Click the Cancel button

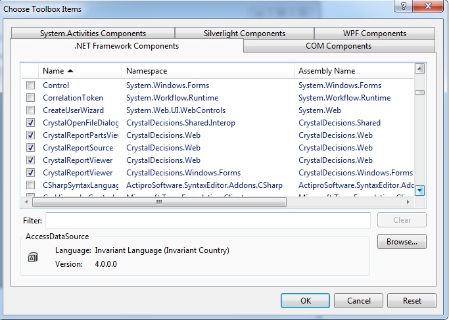click(358, 300)
